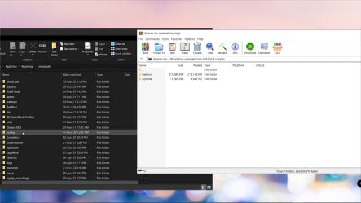Click the Explorer horizontal scrollbar
The width and height of the screenshot is (361, 203).
(70, 183)
